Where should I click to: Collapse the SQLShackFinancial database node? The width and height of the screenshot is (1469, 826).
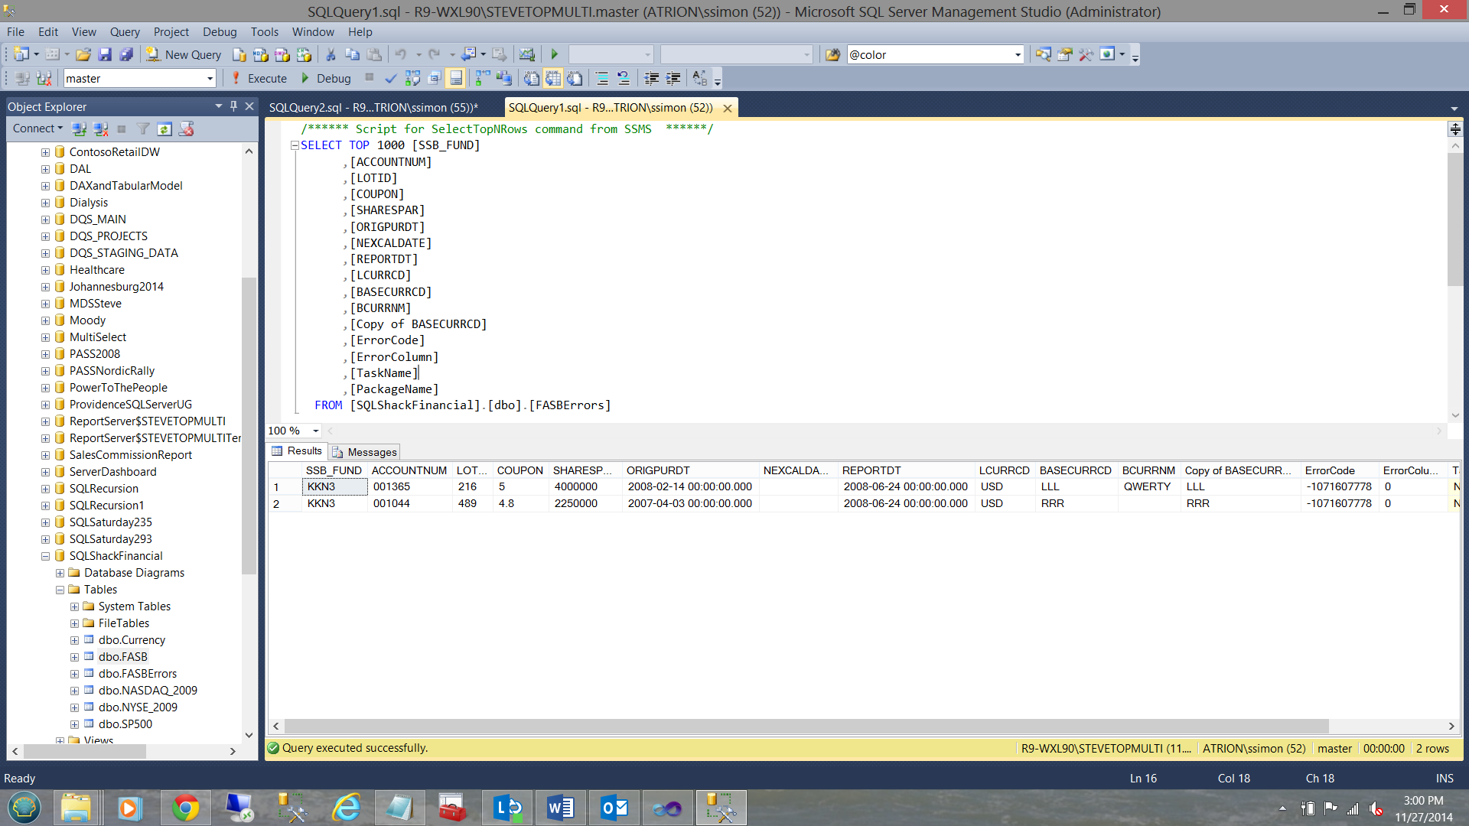(45, 556)
